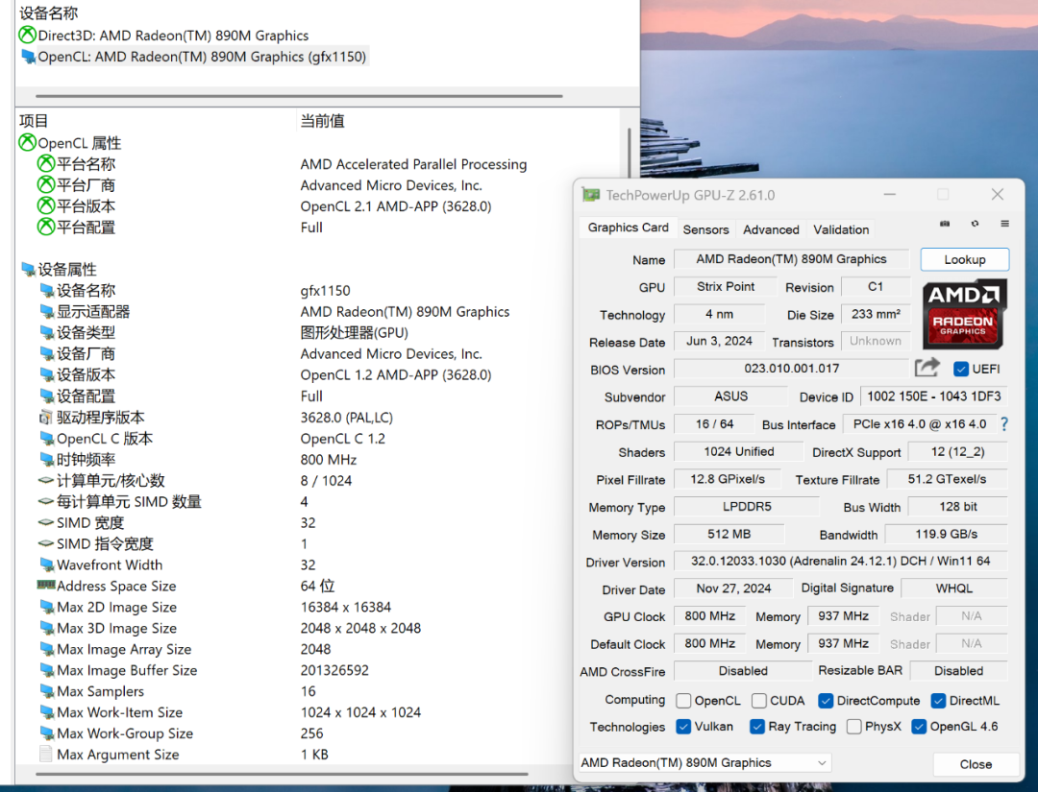Screen dimensions: 1038x792
Task: Toggle CUDA checkbox
Action: click(759, 701)
